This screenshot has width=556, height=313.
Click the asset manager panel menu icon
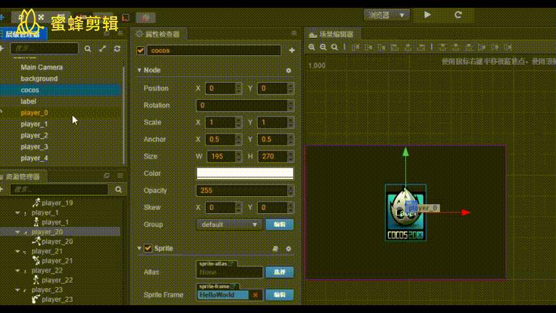coord(120,175)
